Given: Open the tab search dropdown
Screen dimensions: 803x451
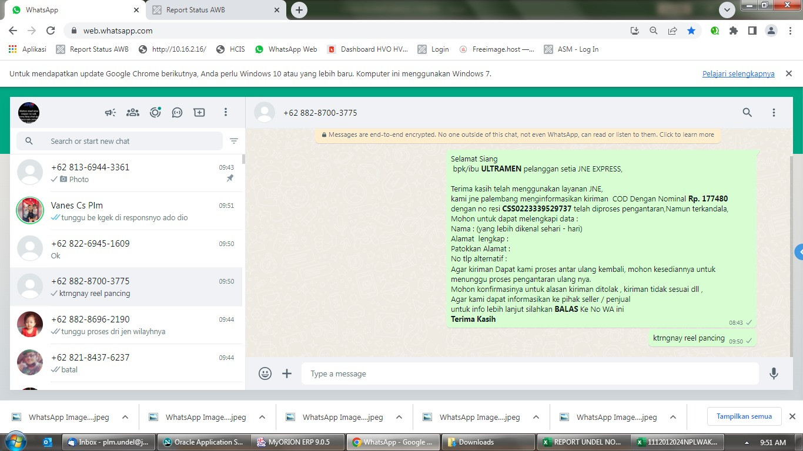Looking at the screenshot, I should pos(727,10).
